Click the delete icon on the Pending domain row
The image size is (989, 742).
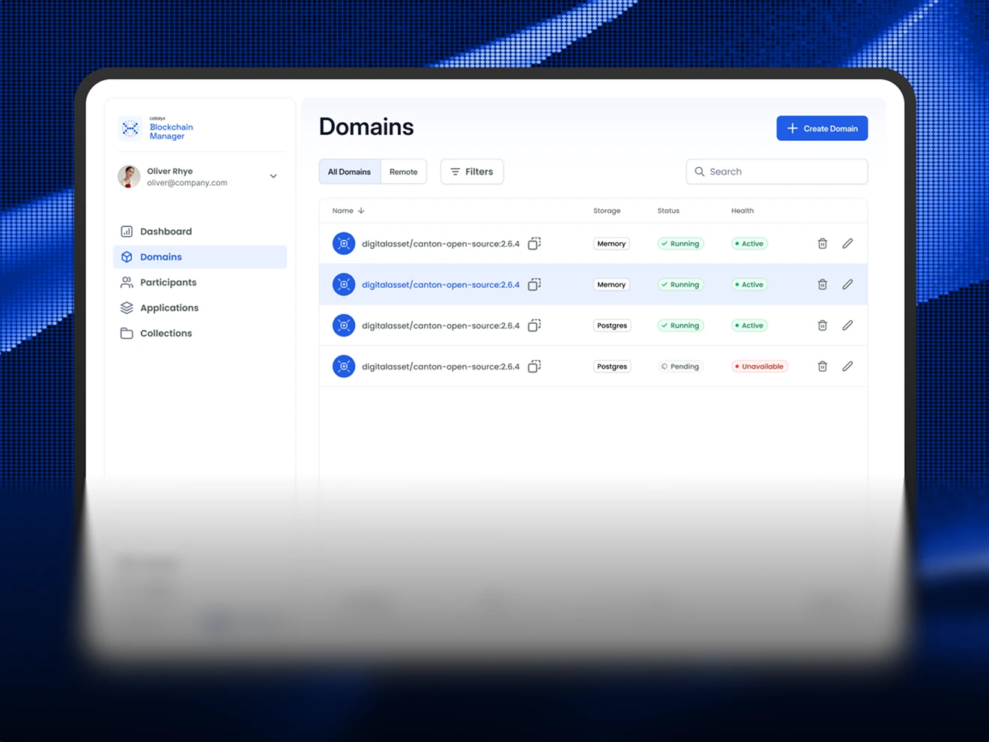(822, 366)
